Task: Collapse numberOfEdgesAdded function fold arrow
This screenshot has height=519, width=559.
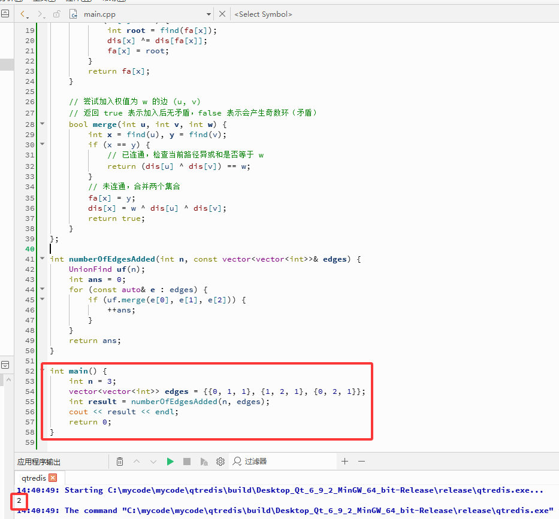Action: (42, 258)
